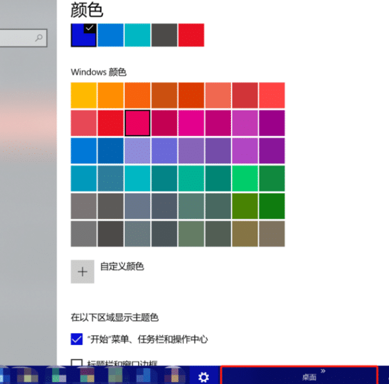Screen dimensions: 389x384
Task: Select the red swatch in recent colors
Action: tap(191, 35)
